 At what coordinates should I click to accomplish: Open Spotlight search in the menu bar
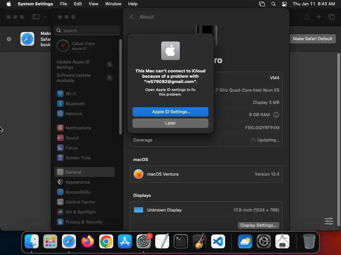(273, 4)
